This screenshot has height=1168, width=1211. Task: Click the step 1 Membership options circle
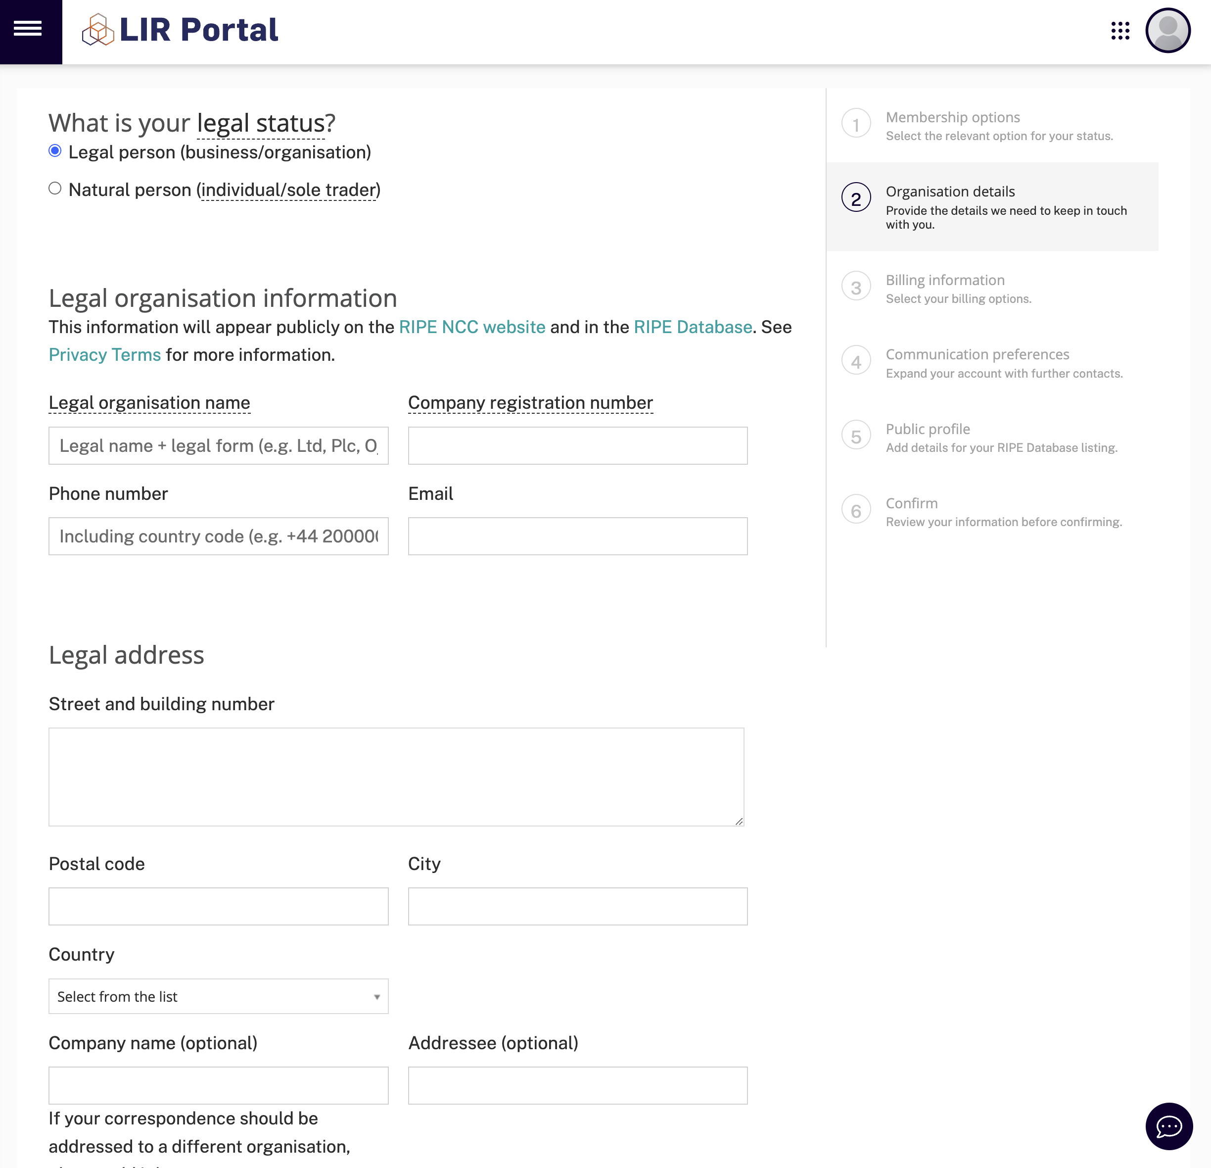pyautogui.click(x=856, y=124)
